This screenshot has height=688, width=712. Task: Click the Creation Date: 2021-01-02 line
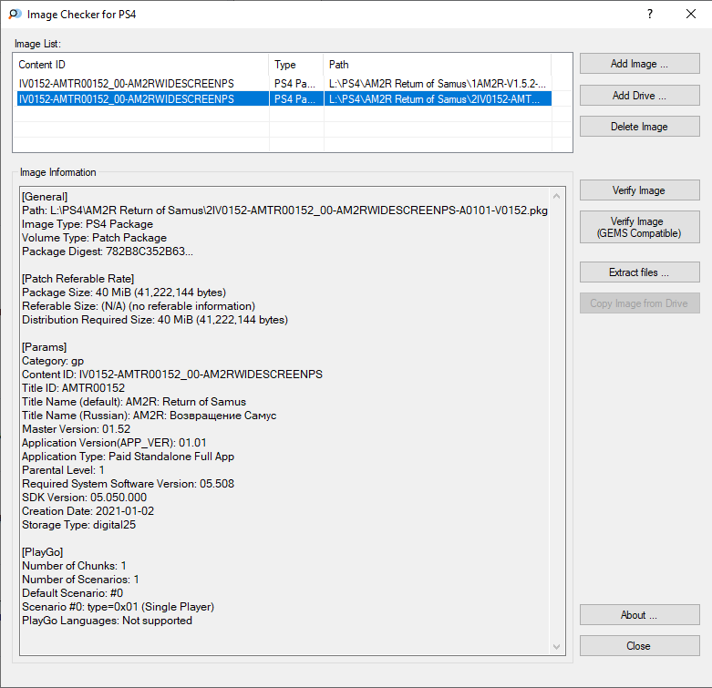pyautogui.click(x=88, y=511)
